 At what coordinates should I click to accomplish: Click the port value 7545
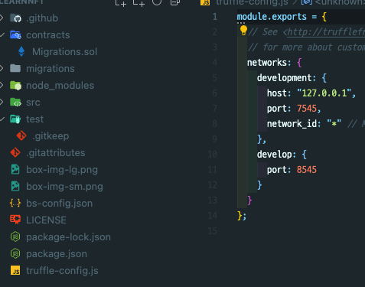pos(307,109)
